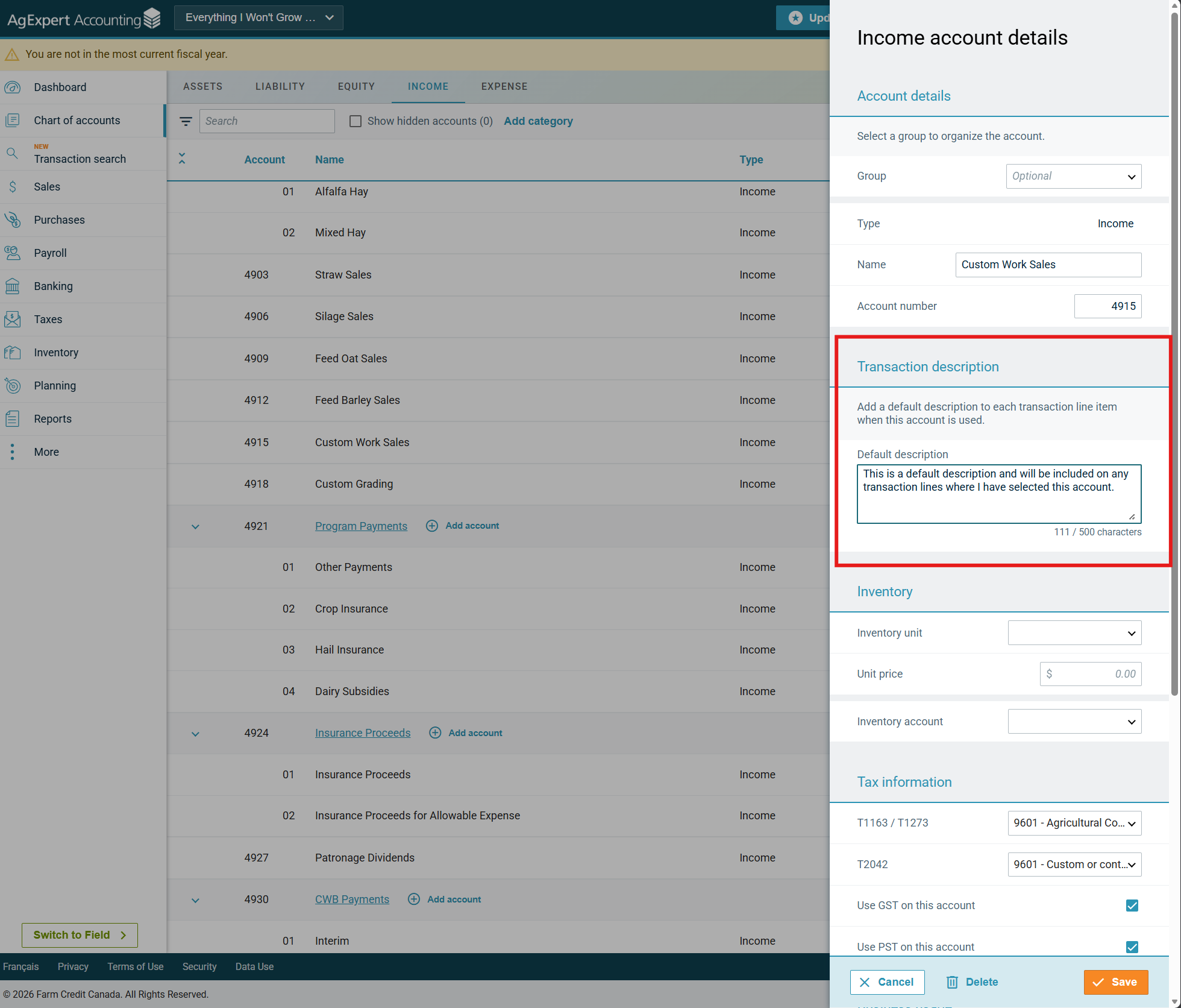
Task: Open the Group optional dropdown
Action: pos(1073,176)
